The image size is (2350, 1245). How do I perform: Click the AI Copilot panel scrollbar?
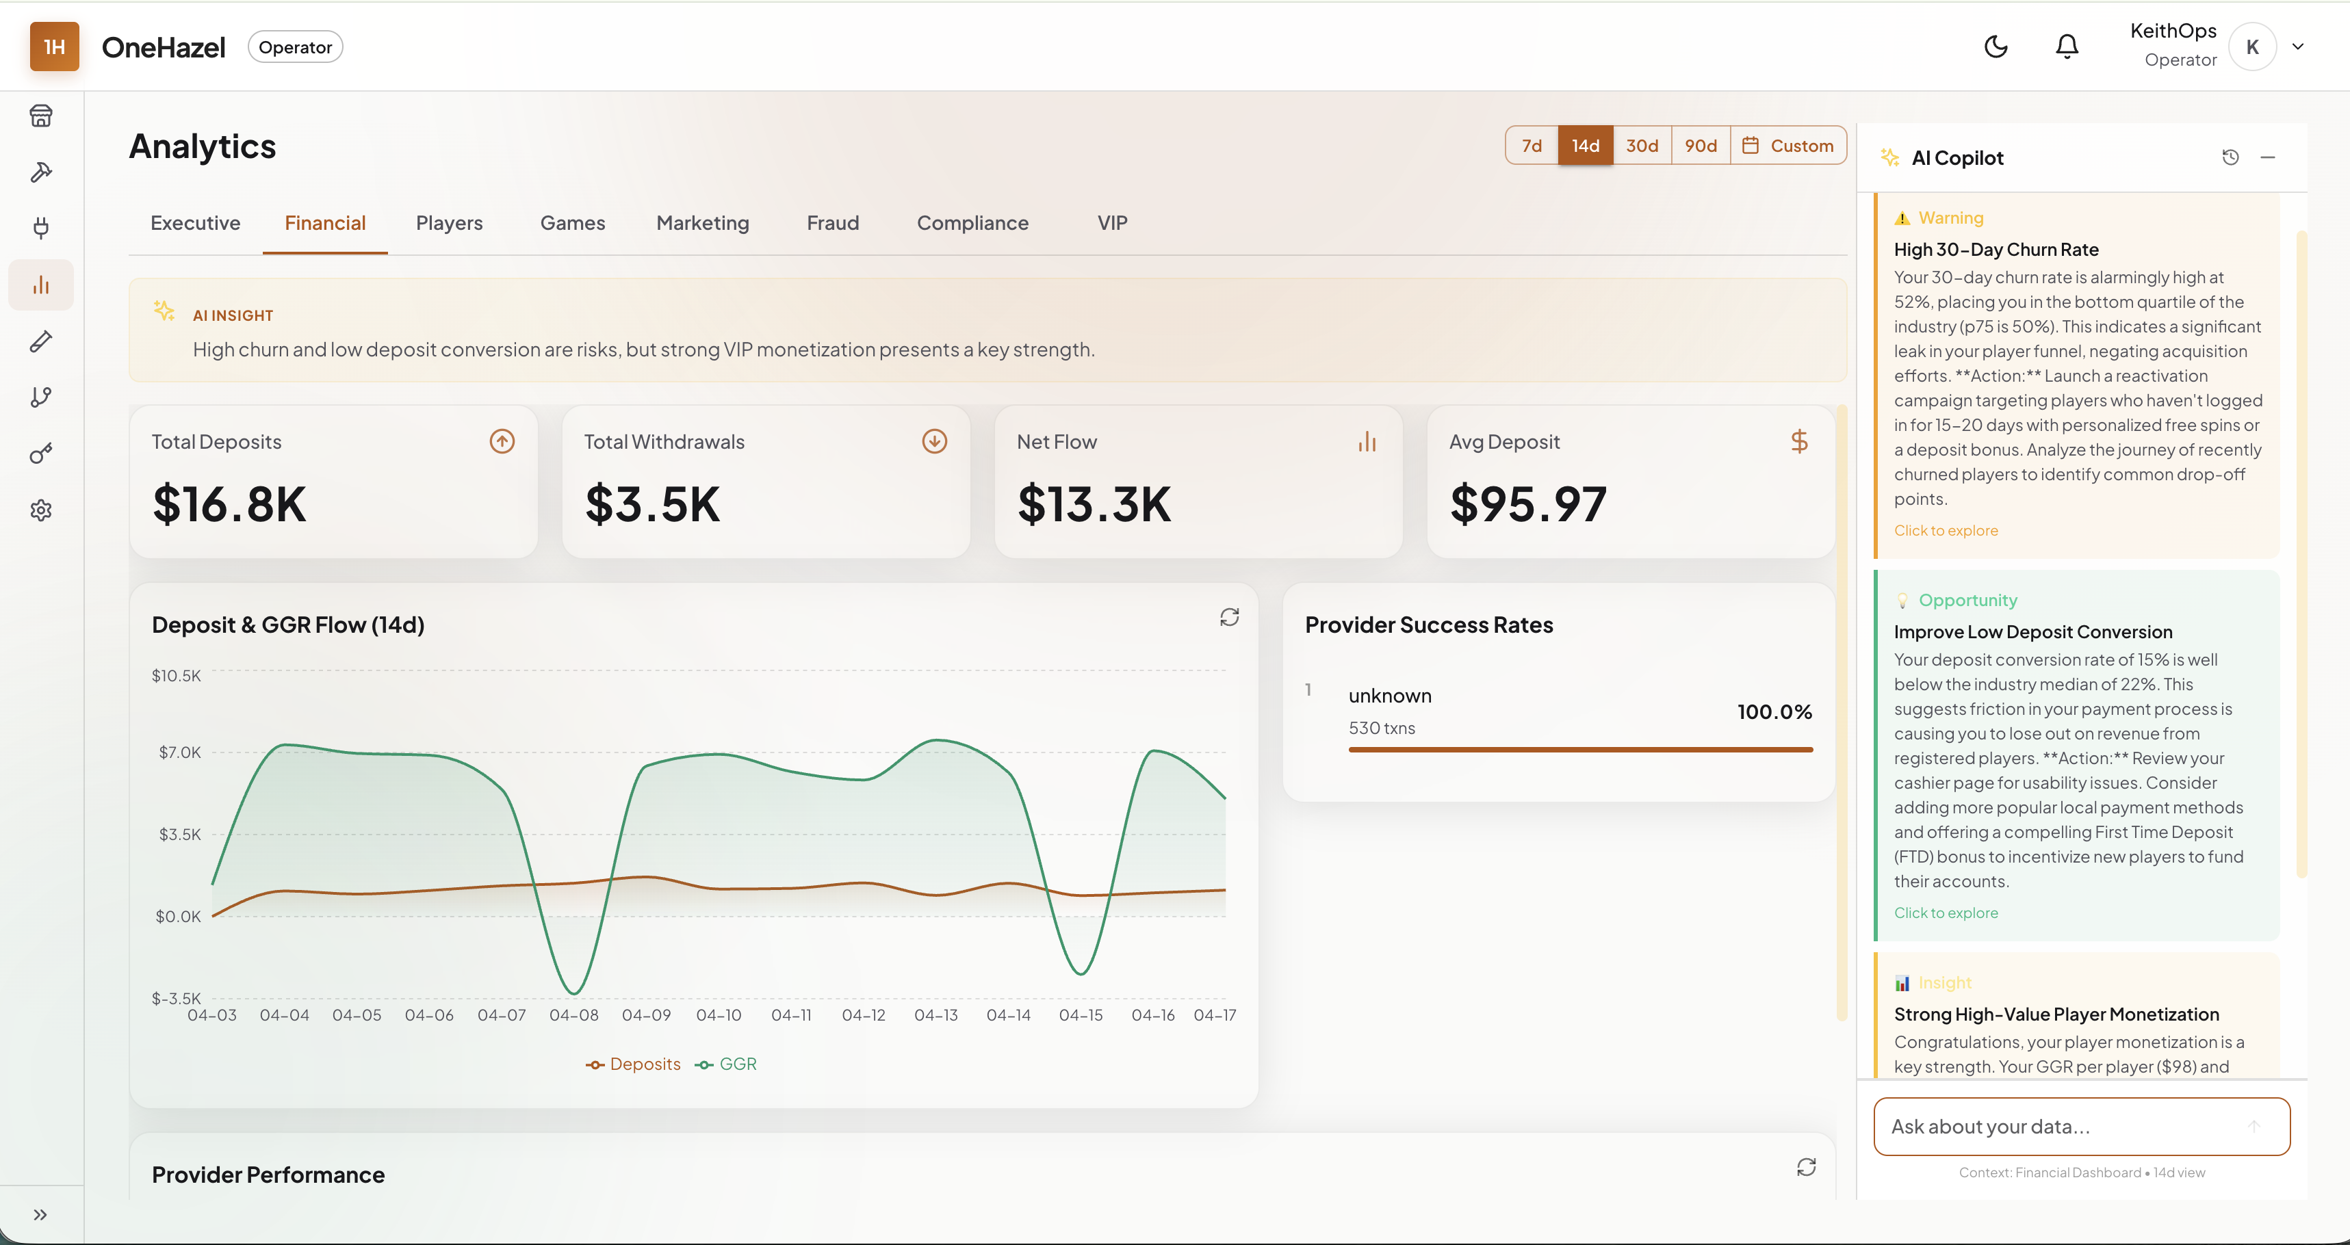(2301, 555)
